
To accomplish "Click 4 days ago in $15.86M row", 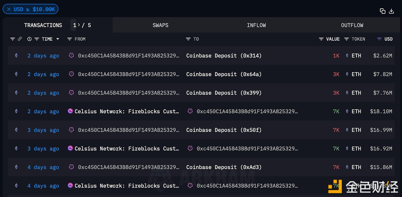I will [x=43, y=167].
